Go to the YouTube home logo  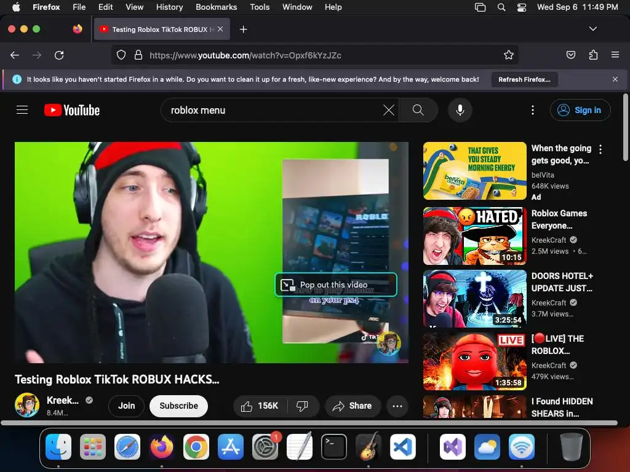[72, 110]
